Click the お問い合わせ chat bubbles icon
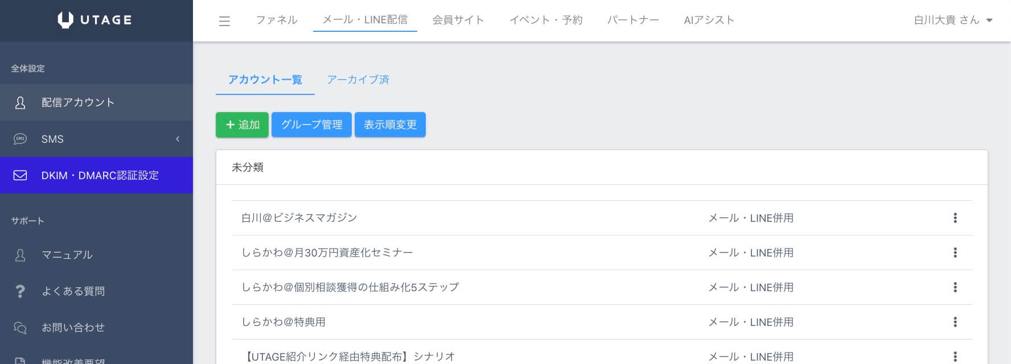Screen dimensions: 1011x364 [20, 328]
